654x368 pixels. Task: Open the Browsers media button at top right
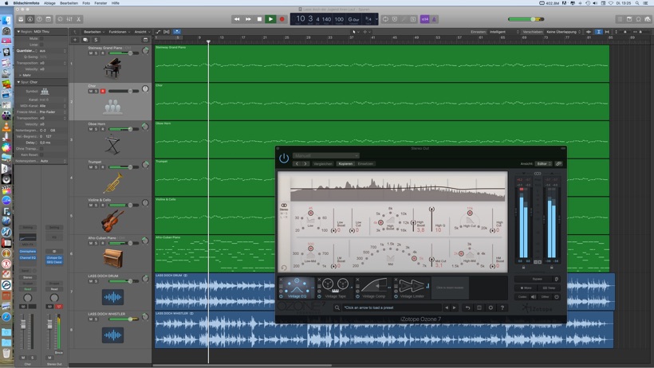(648, 19)
